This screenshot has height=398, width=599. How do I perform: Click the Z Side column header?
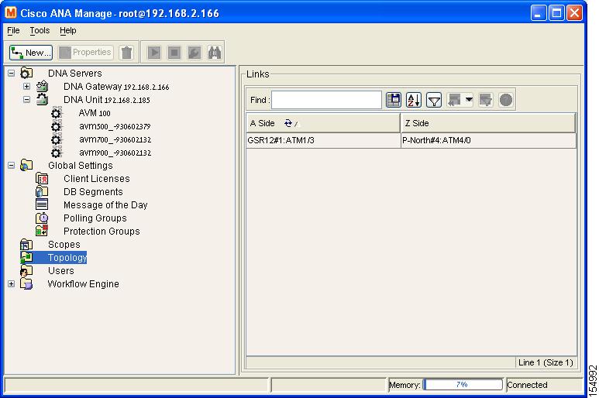click(x=488, y=123)
